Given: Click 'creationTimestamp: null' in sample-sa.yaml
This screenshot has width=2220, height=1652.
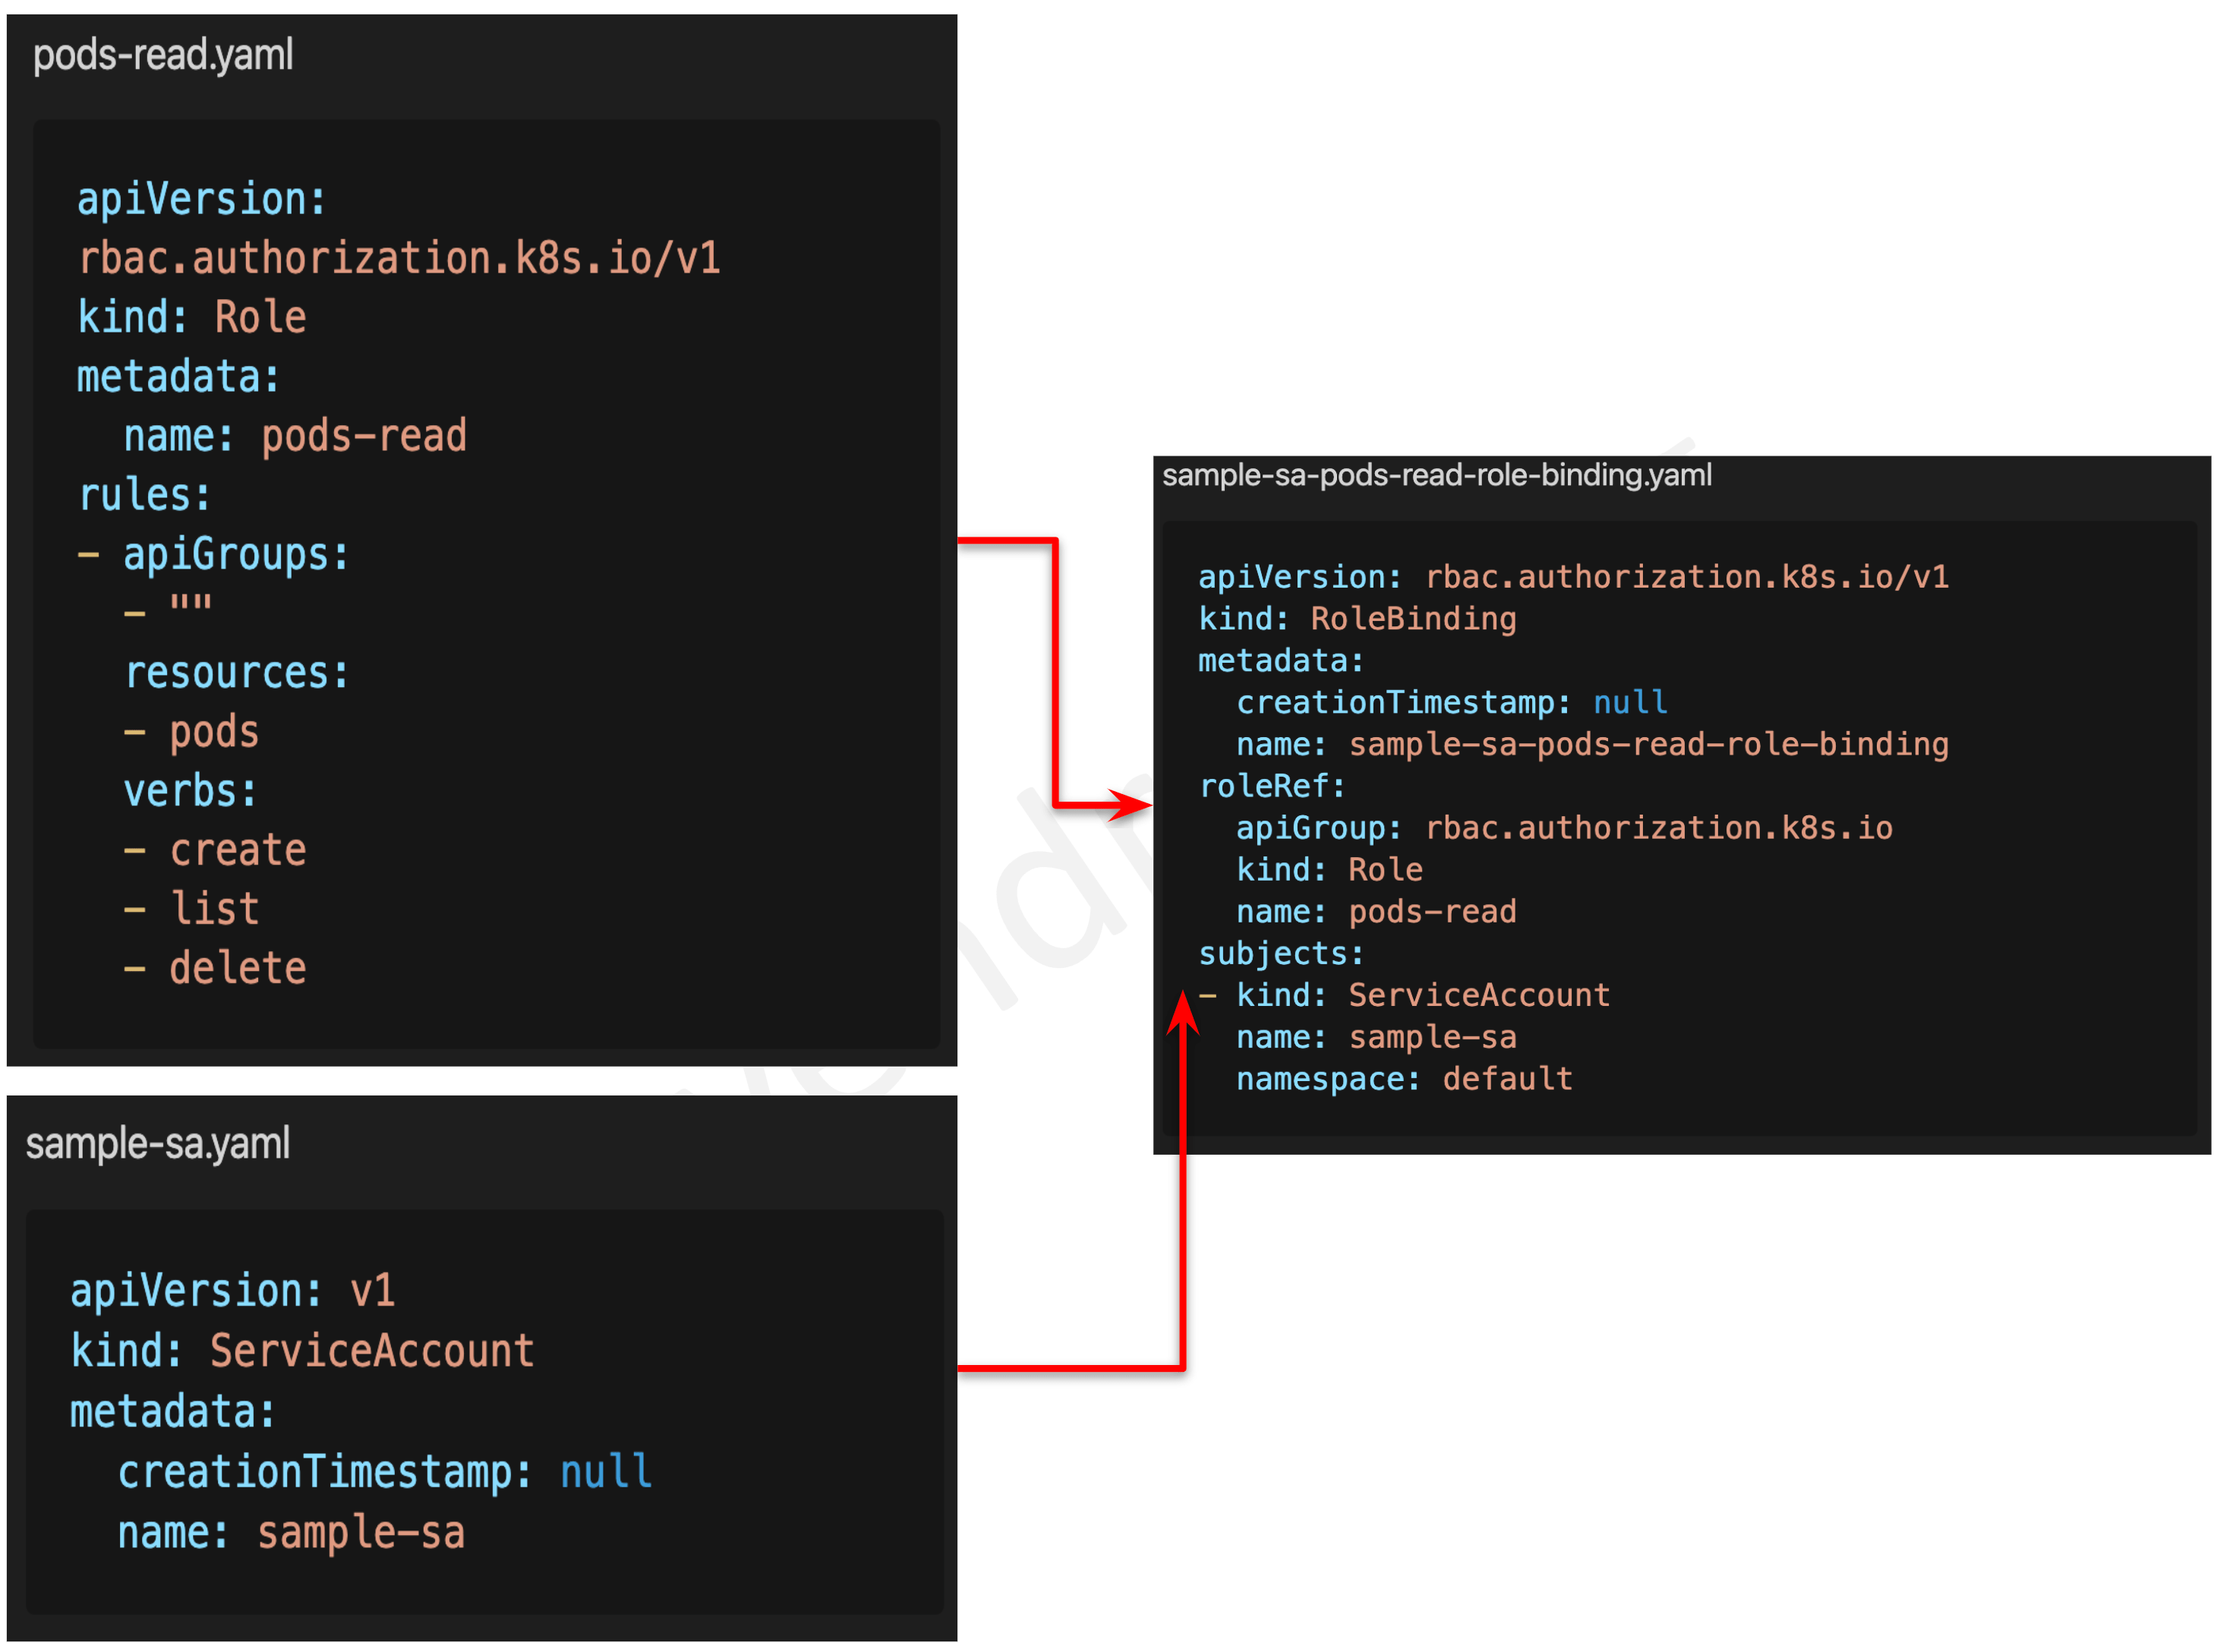Looking at the screenshot, I should pyautogui.click(x=385, y=1473).
